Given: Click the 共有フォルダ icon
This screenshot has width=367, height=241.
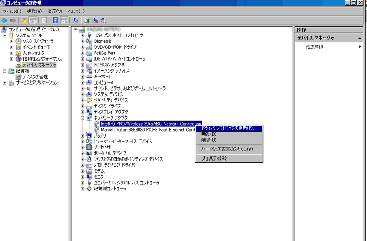Looking at the screenshot, I should click(x=18, y=53).
